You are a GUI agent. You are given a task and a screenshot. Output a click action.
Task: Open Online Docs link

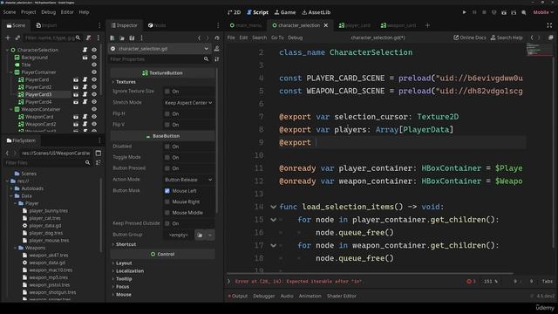(469, 38)
